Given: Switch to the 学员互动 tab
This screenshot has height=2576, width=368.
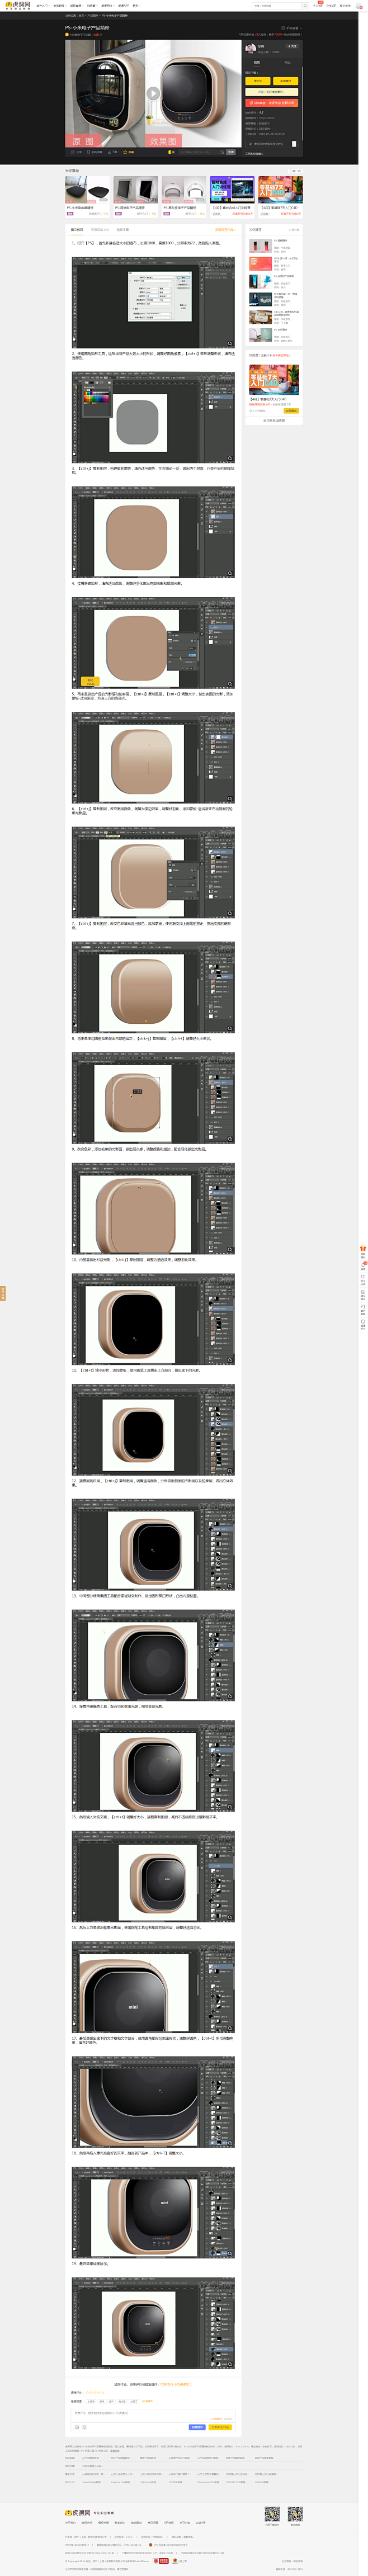Looking at the screenshot, I should click(100, 230).
